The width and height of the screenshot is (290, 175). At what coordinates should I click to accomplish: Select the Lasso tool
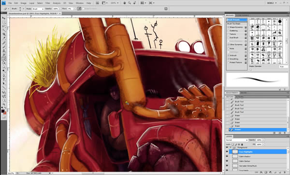coord(3,26)
